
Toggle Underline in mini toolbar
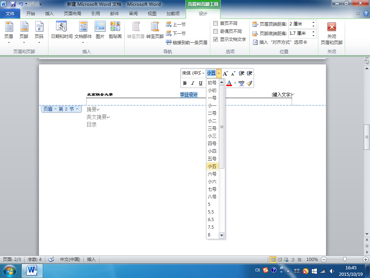(201, 83)
